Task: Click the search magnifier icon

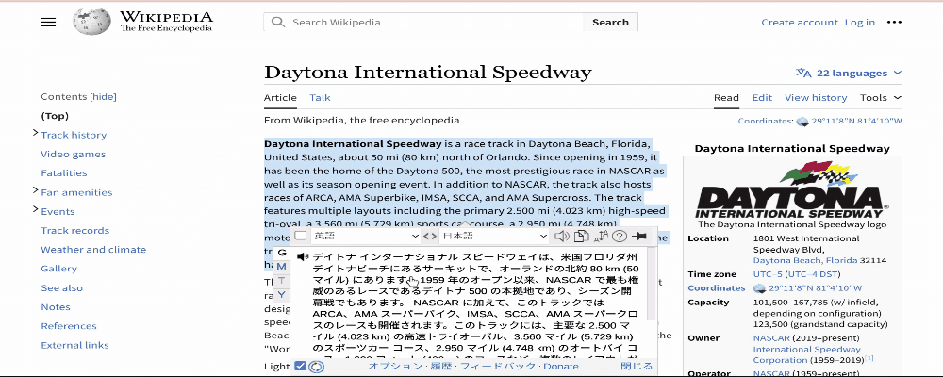Action: (277, 23)
